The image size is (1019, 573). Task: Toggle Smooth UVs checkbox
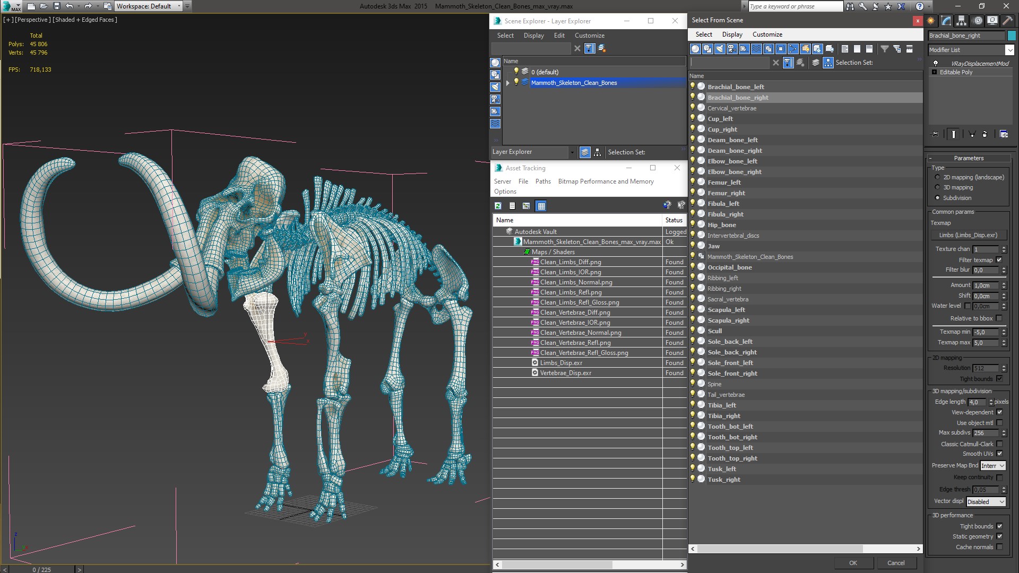[999, 454]
